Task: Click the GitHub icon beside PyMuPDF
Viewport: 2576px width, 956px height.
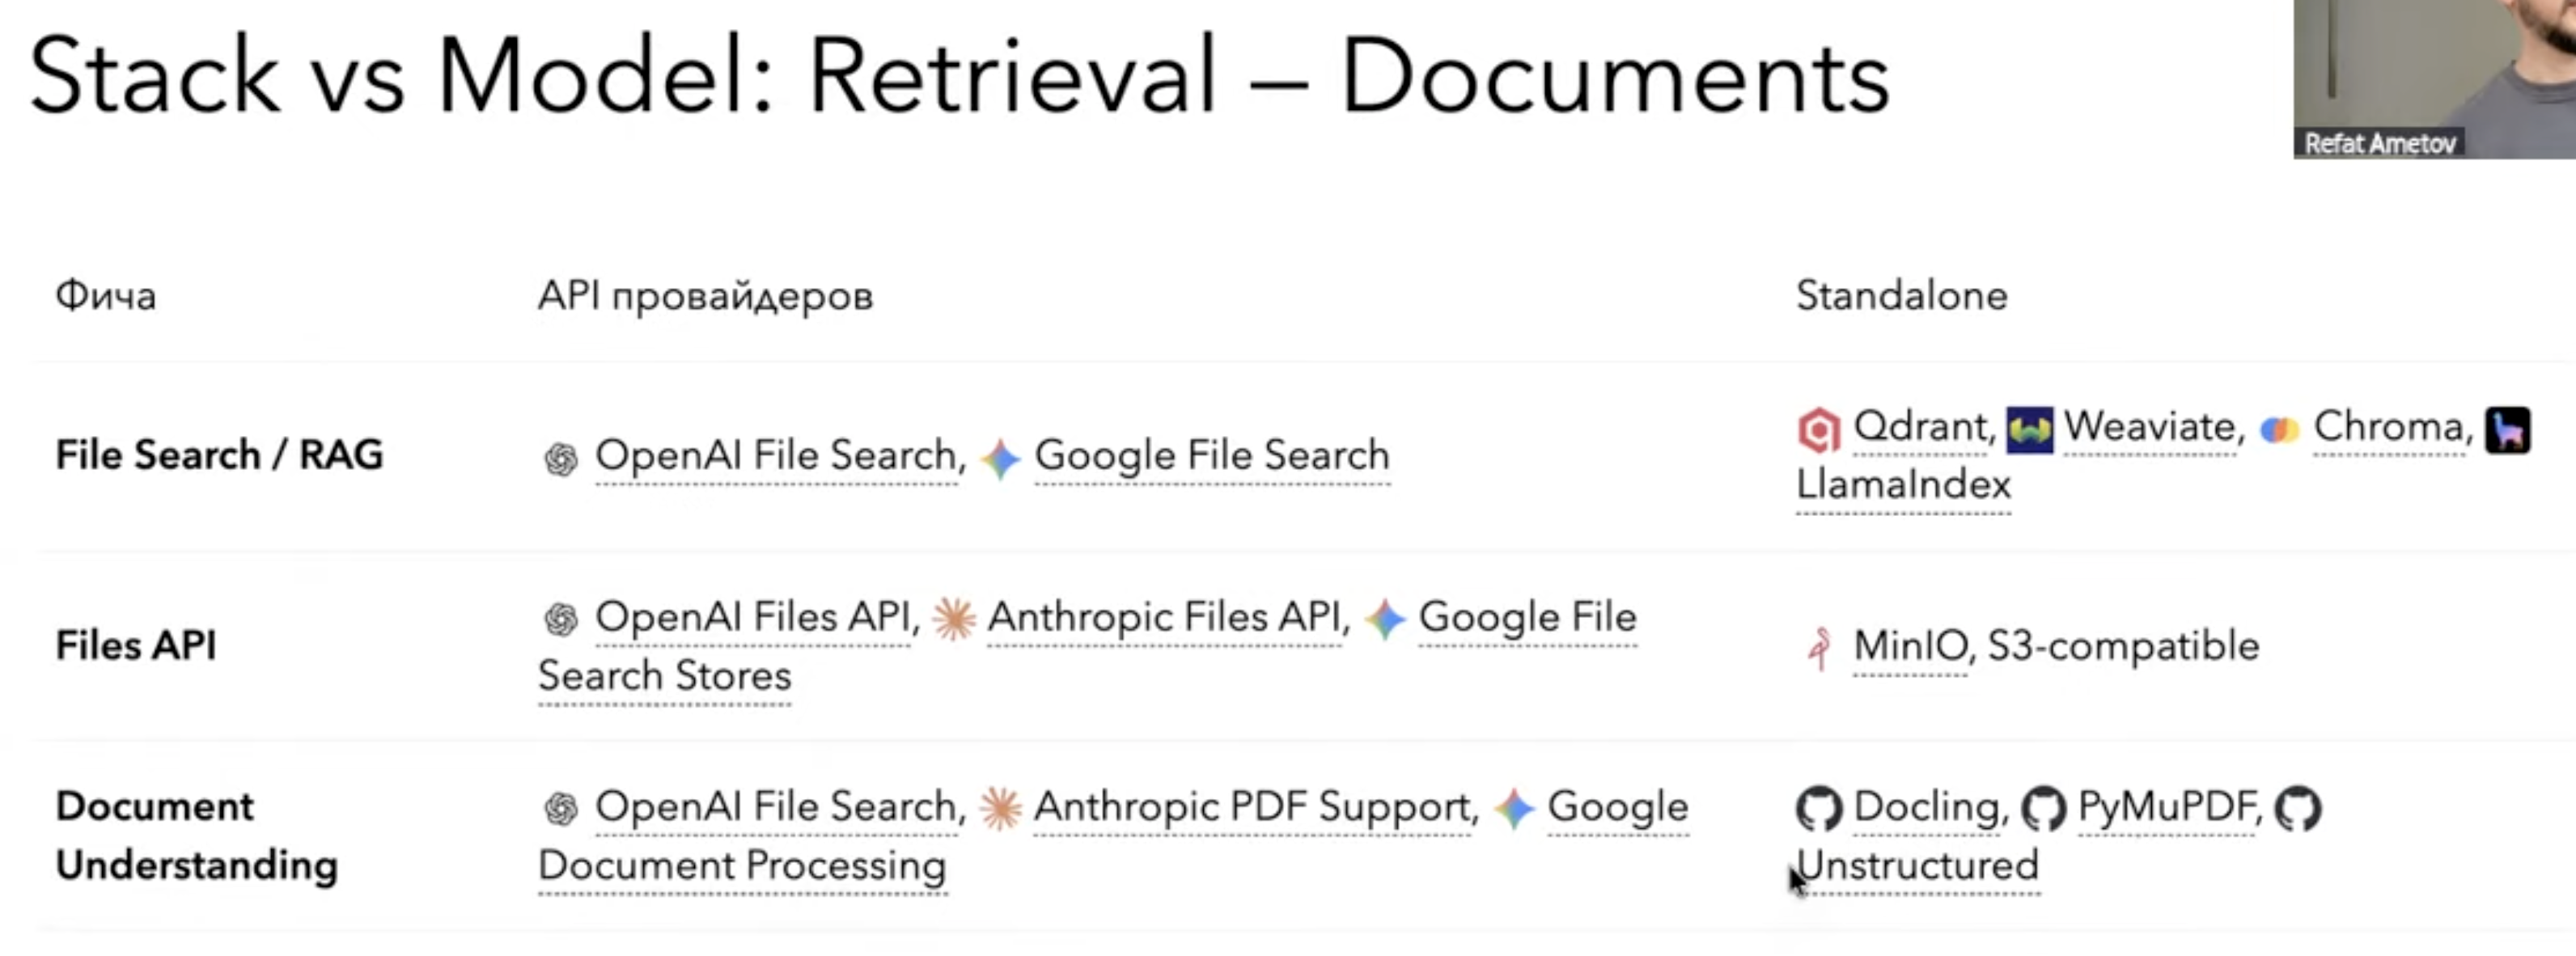Action: [x=2043, y=808]
